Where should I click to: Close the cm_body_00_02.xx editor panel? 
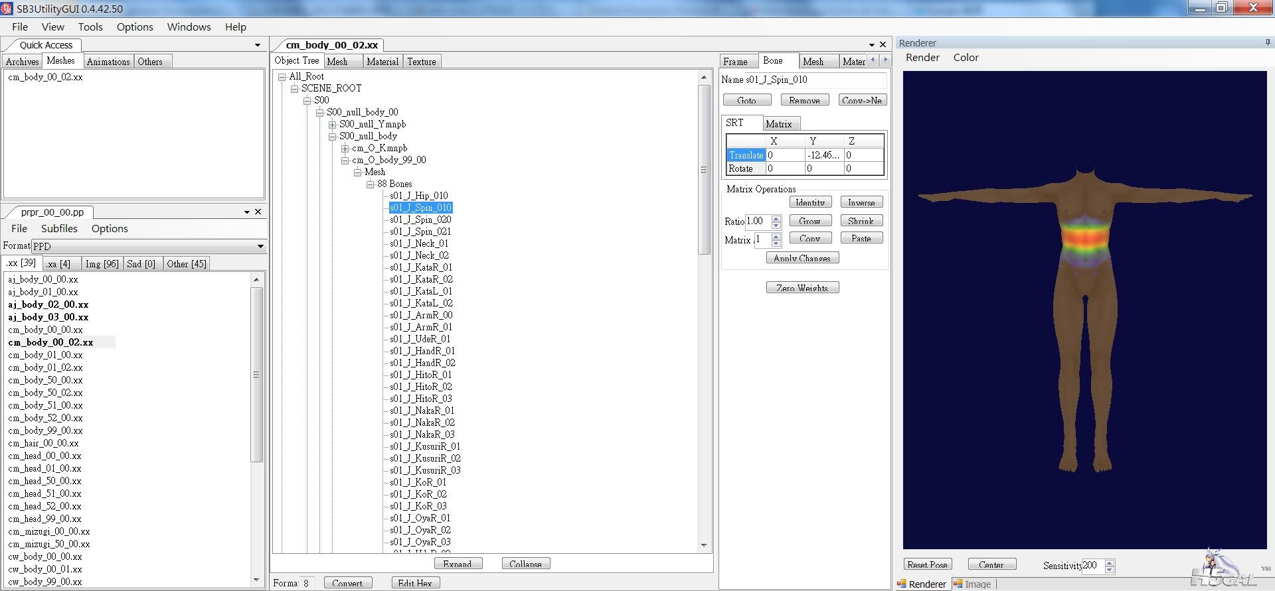coord(883,44)
